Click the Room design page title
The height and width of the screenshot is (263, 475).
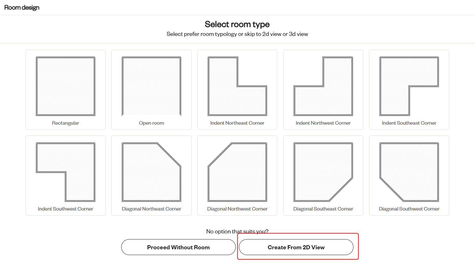22,8
